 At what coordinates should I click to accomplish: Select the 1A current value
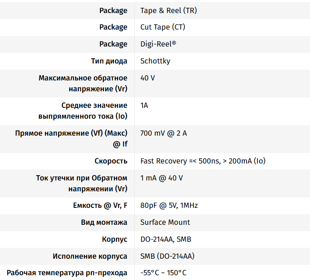[x=144, y=106]
